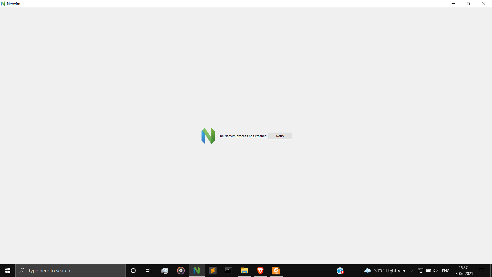Open the photo stack taskbar icon

[165, 271]
